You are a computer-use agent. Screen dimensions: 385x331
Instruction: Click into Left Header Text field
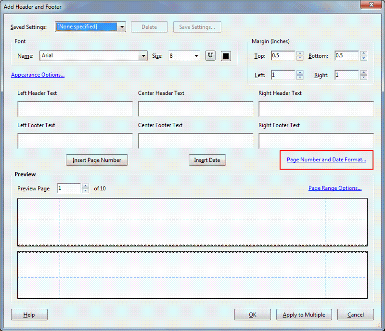point(75,108)
